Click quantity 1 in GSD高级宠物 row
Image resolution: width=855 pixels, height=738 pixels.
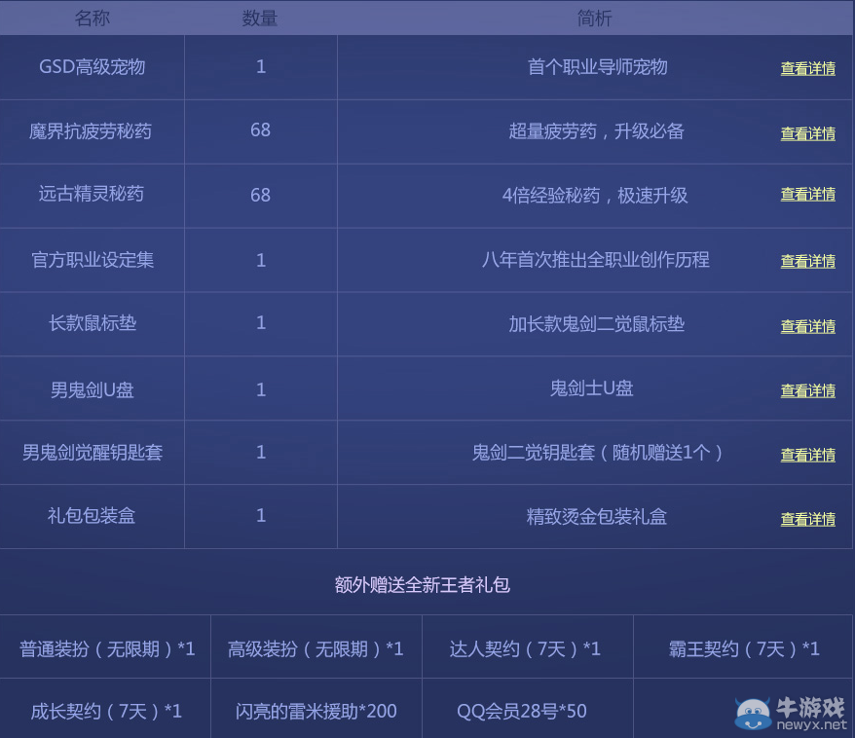[261, 66]
